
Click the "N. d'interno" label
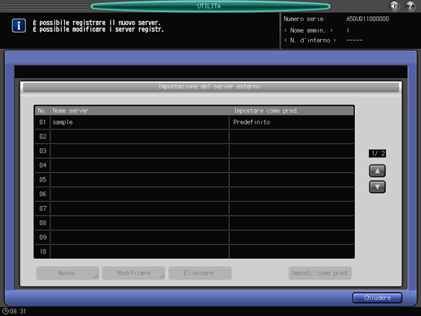(x=310, y=41)
